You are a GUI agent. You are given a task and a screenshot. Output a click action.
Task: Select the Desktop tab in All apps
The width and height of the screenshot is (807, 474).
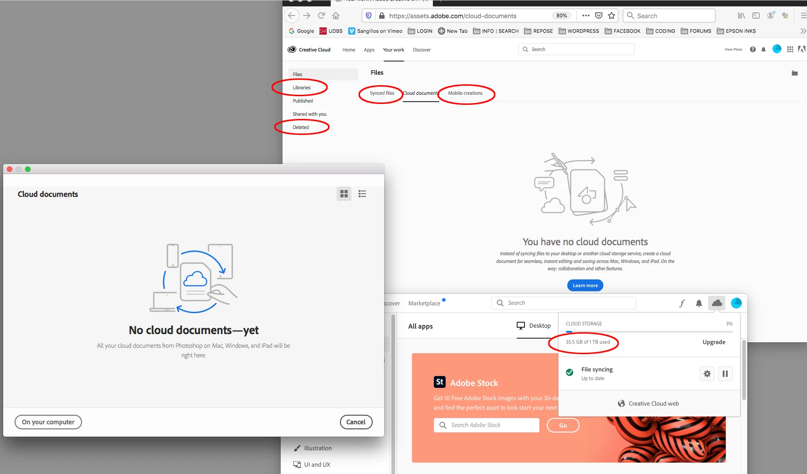534,325
